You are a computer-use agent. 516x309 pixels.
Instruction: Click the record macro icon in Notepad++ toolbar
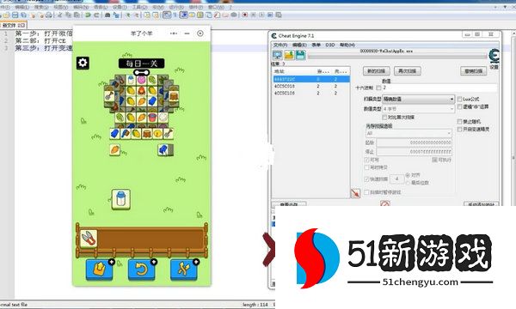(245, 15)
